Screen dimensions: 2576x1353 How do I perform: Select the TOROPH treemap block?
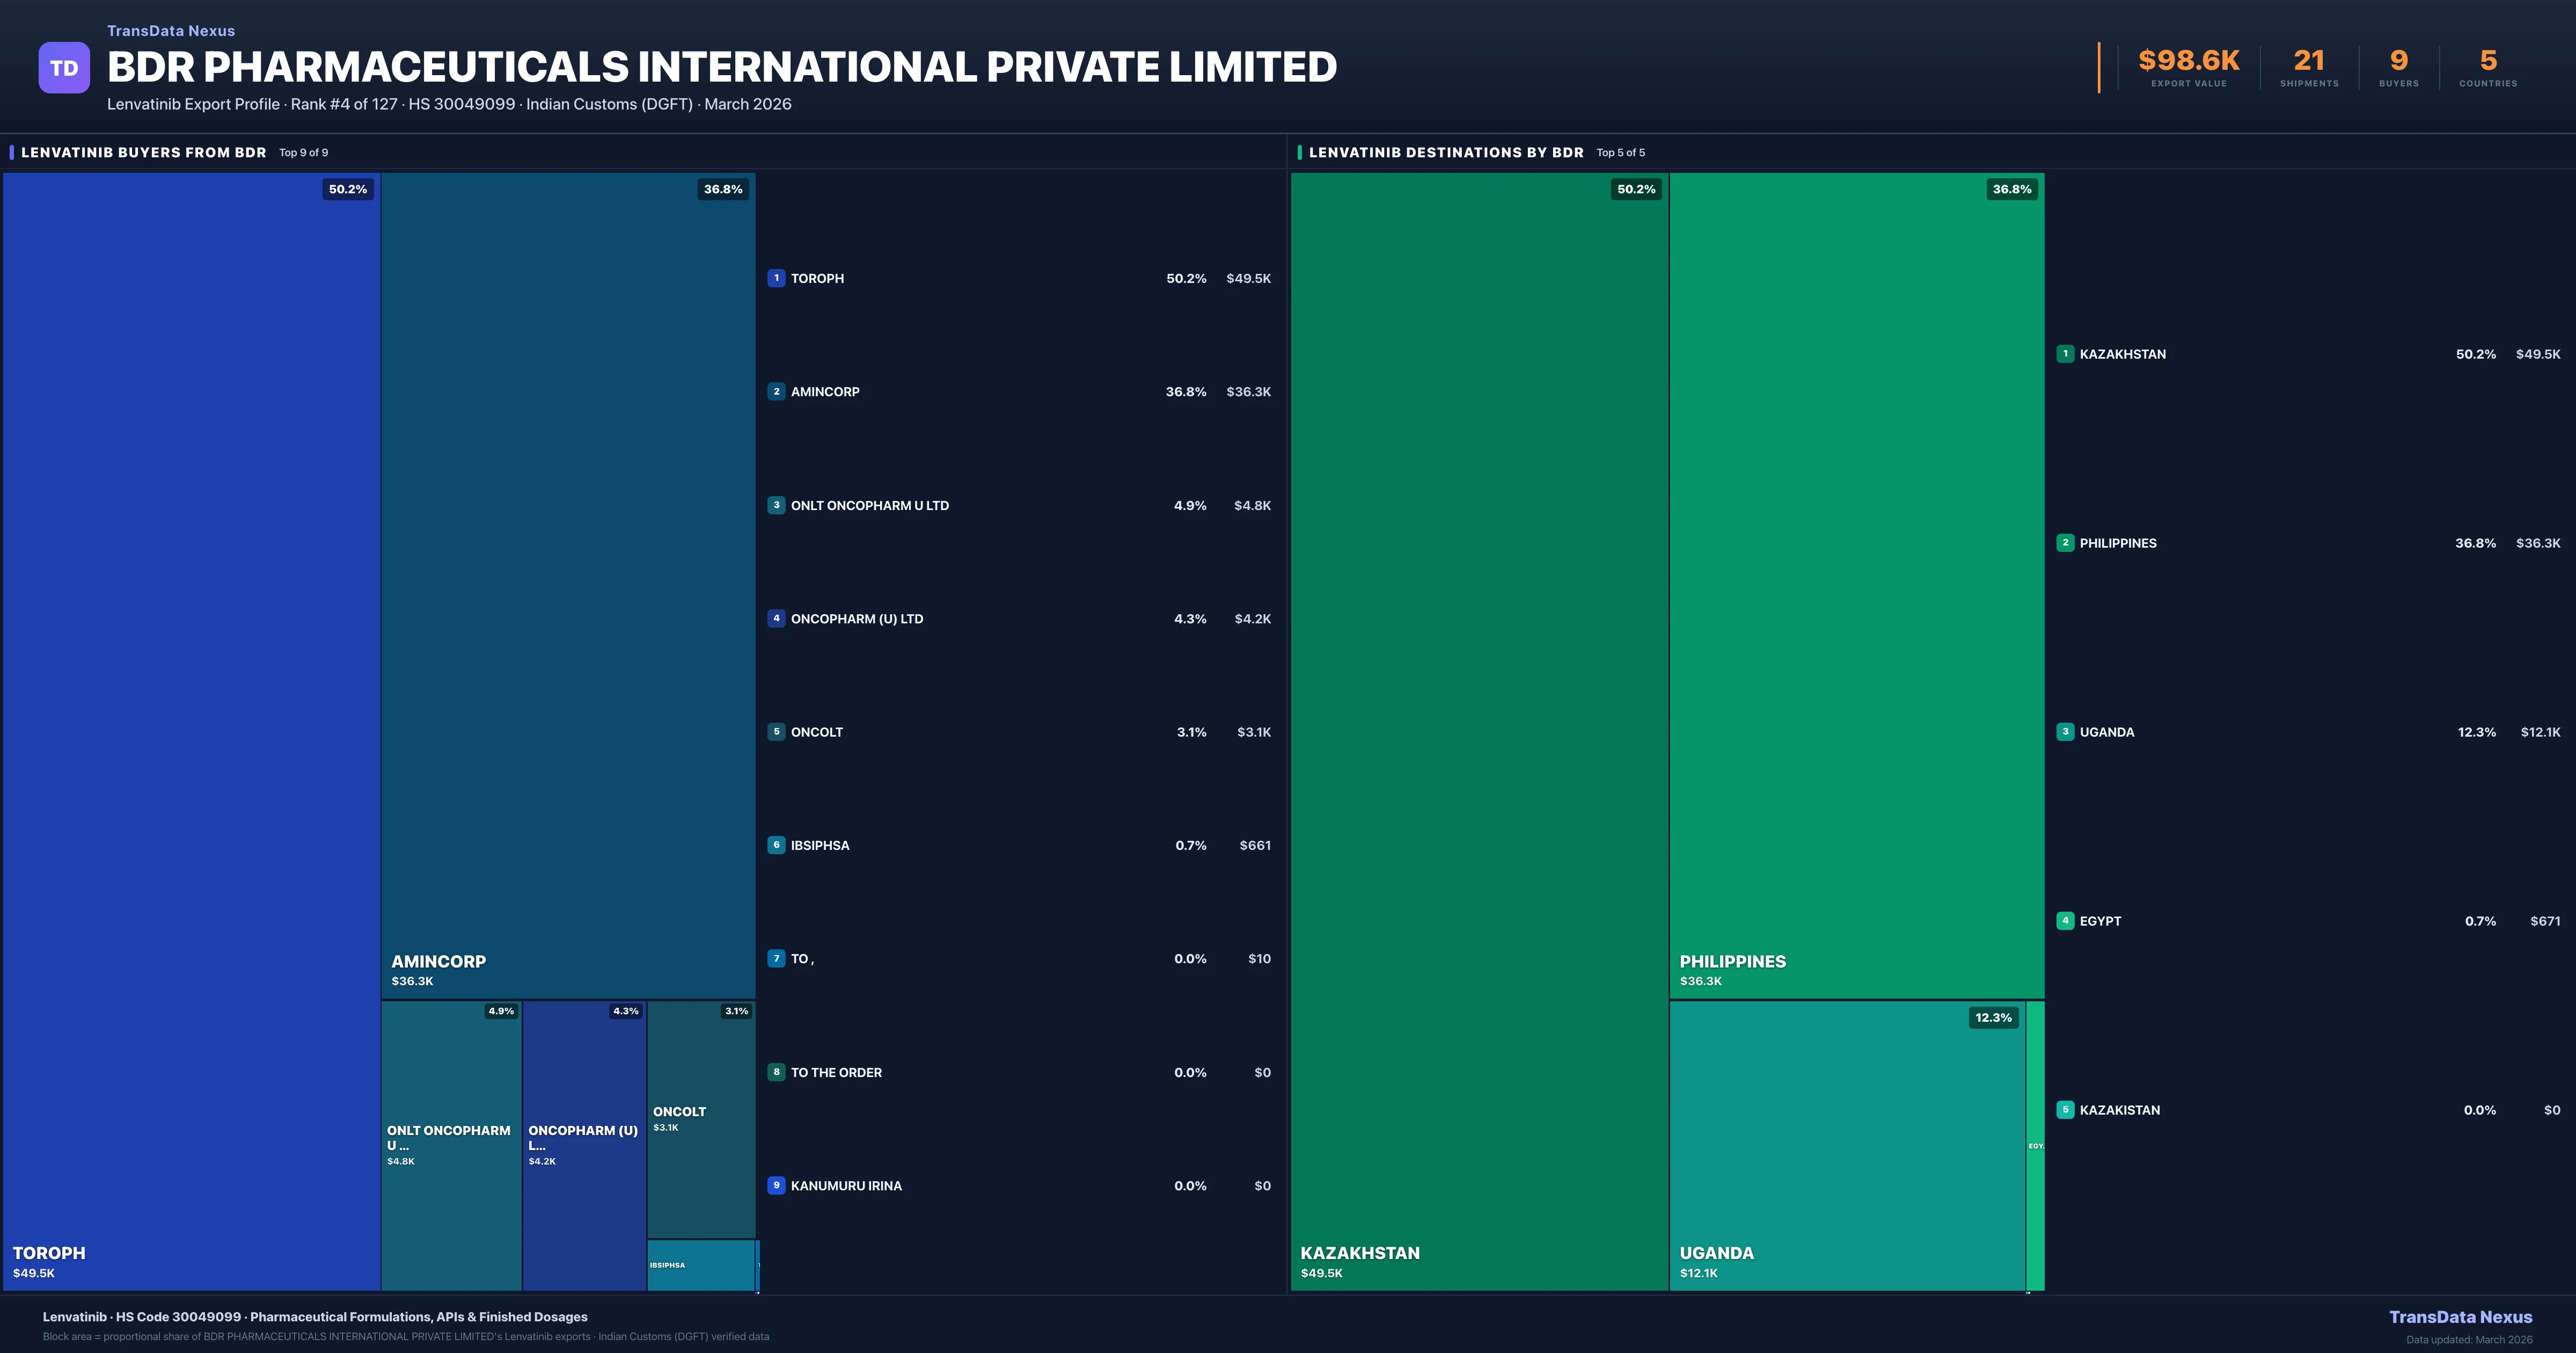[x=190, y=731]
